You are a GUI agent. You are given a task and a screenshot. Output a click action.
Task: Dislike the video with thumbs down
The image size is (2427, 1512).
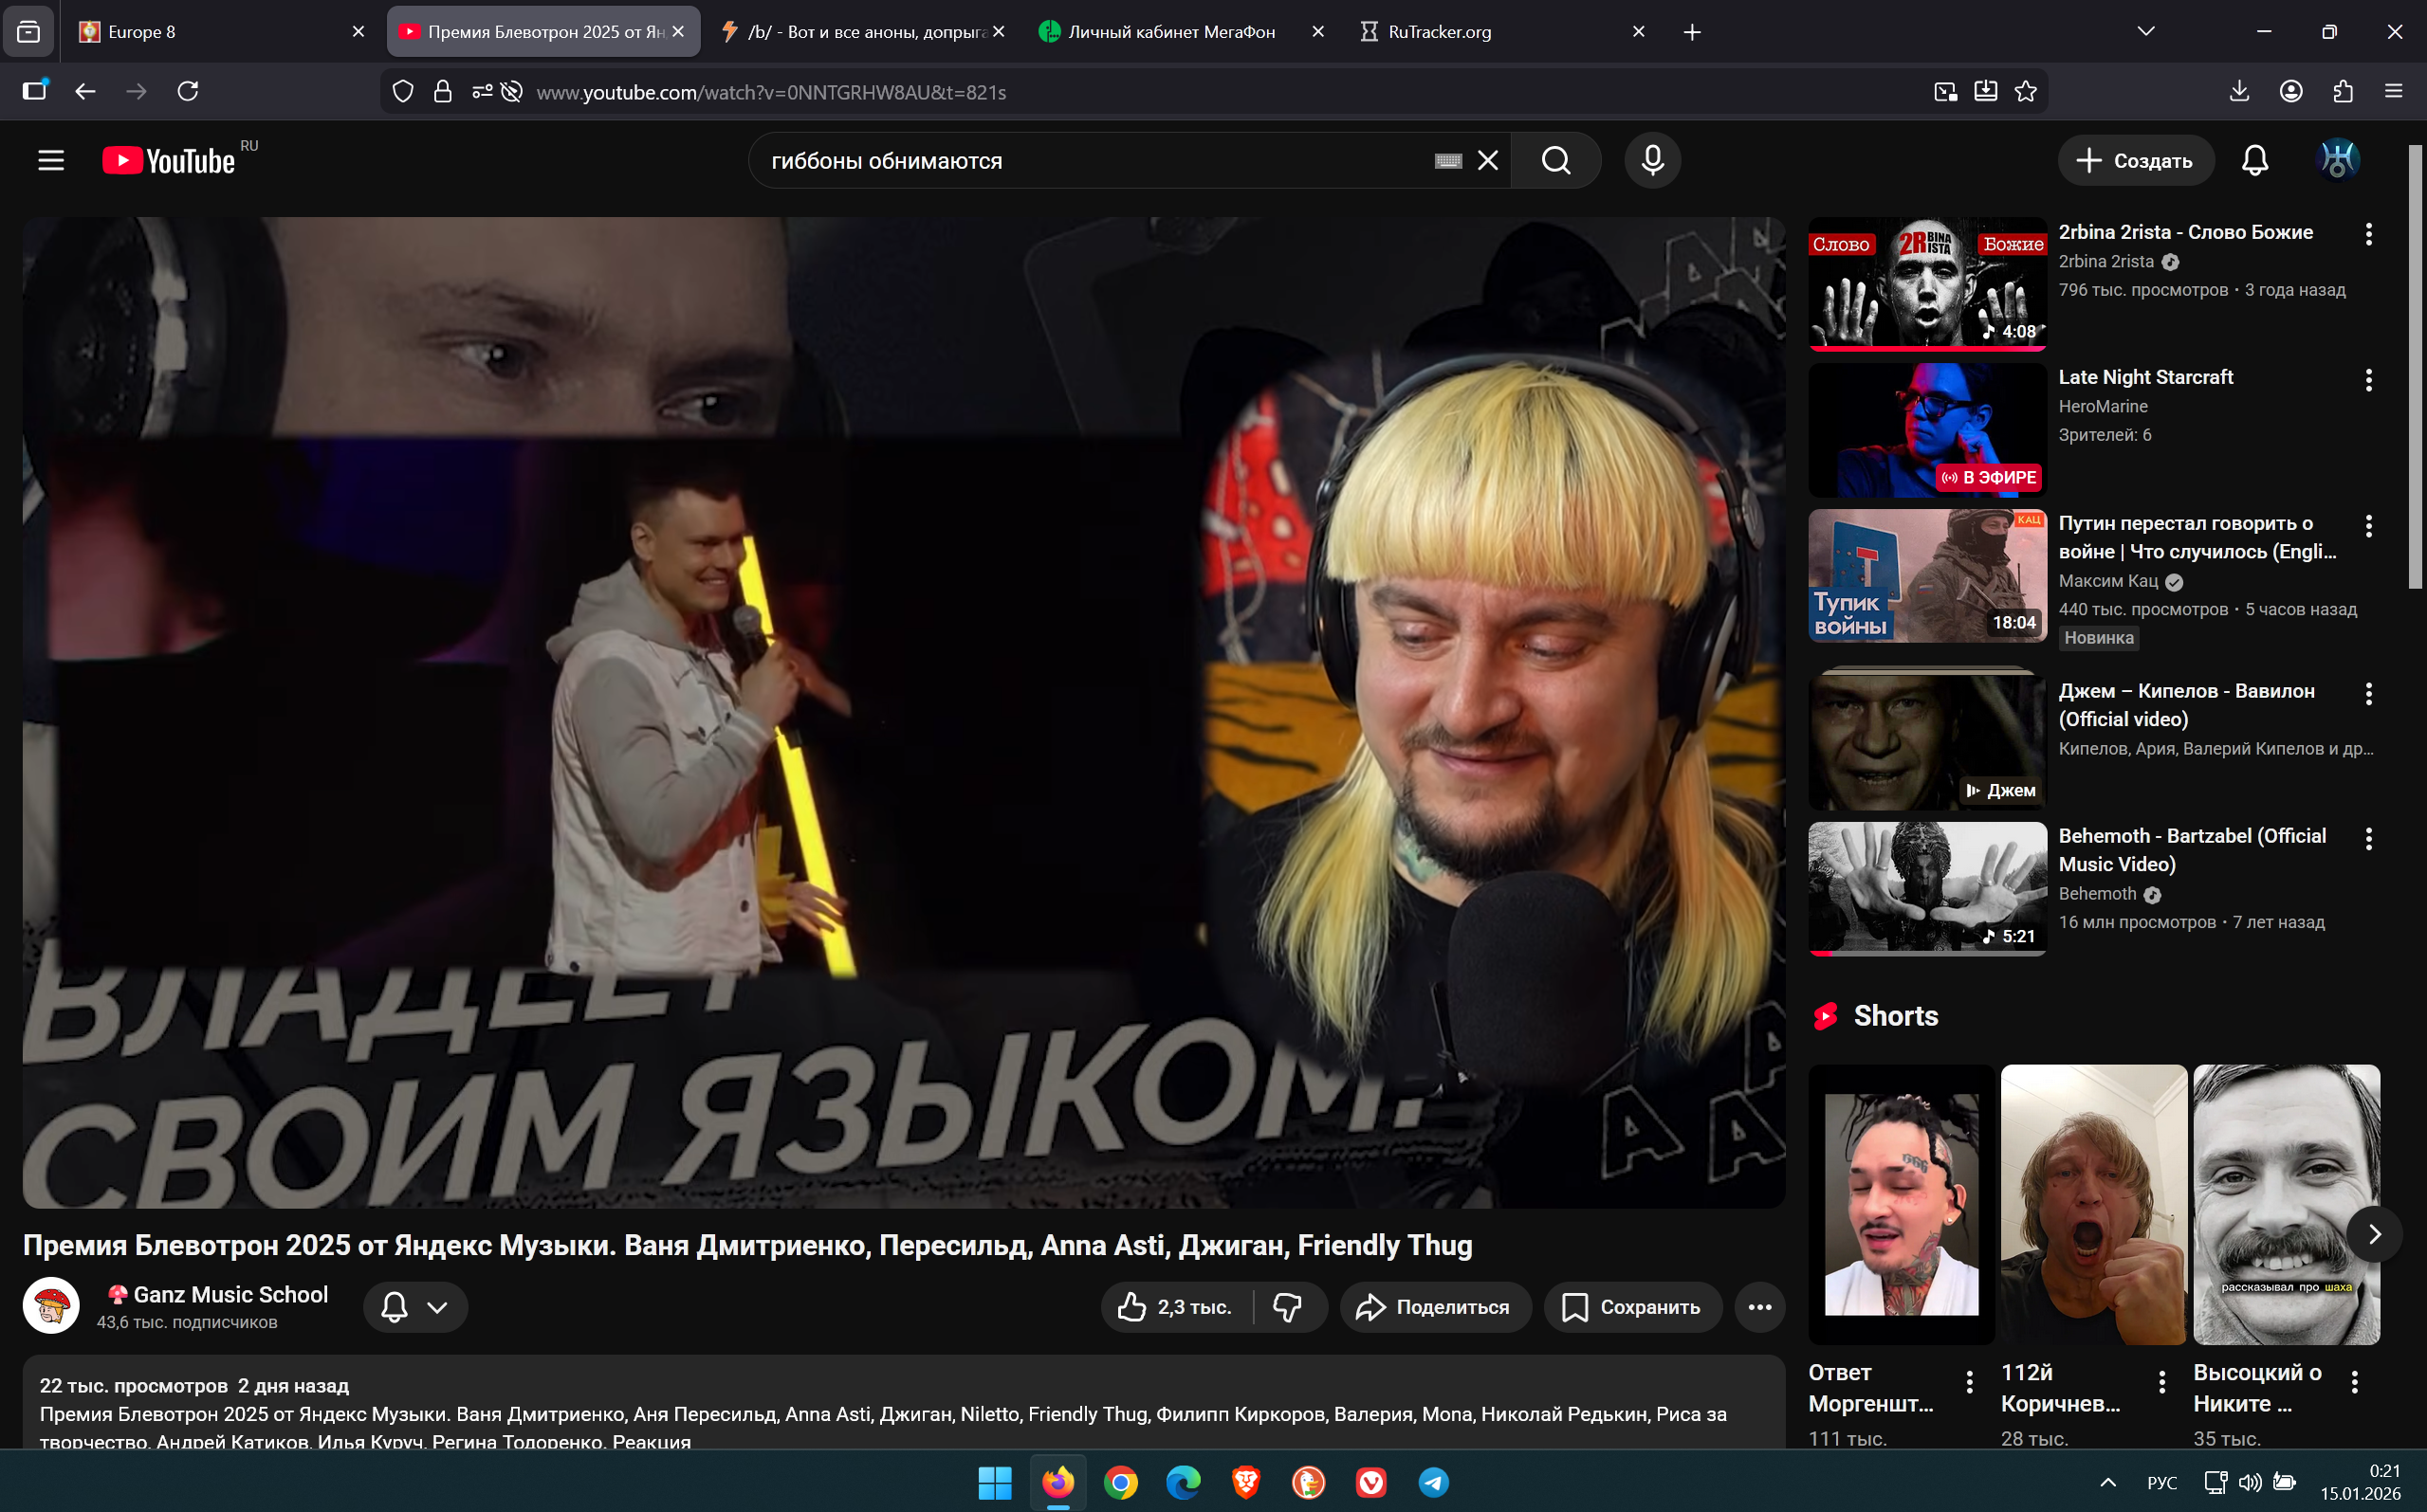coord(1288,1307)
